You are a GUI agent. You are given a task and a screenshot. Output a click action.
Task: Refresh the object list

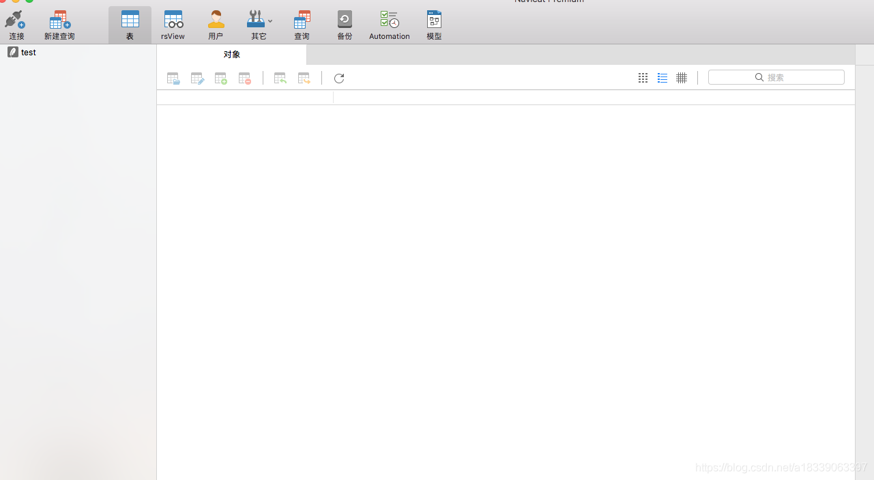coord(339,79)
